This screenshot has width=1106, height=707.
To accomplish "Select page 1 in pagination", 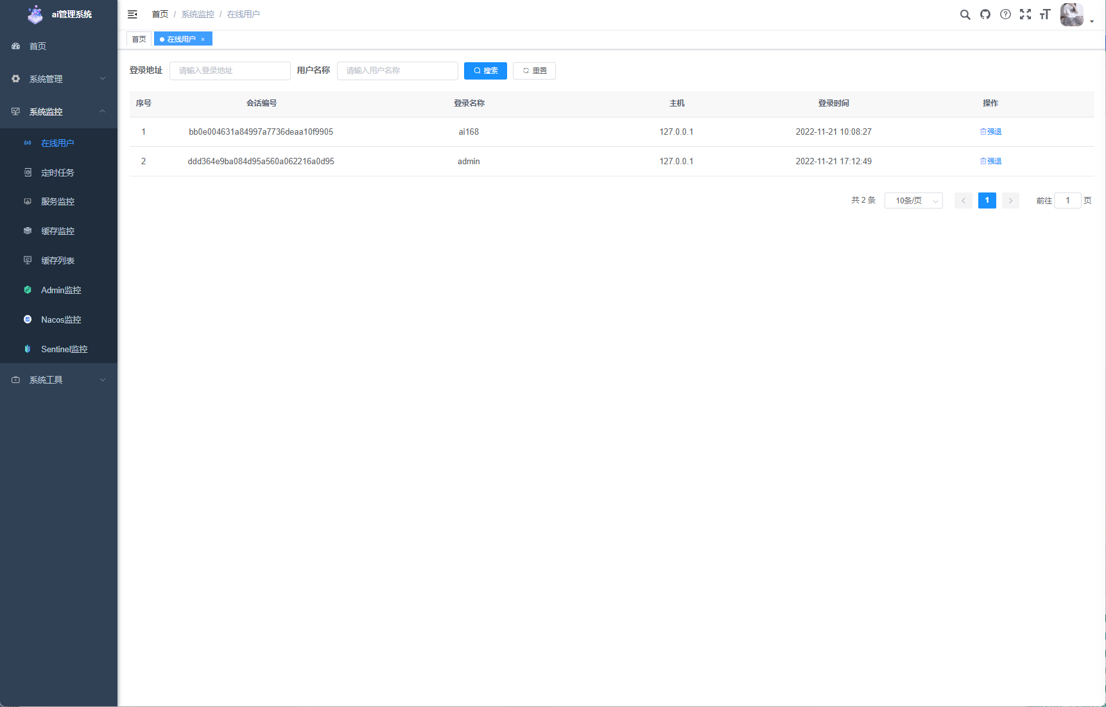I will point(987,201).
